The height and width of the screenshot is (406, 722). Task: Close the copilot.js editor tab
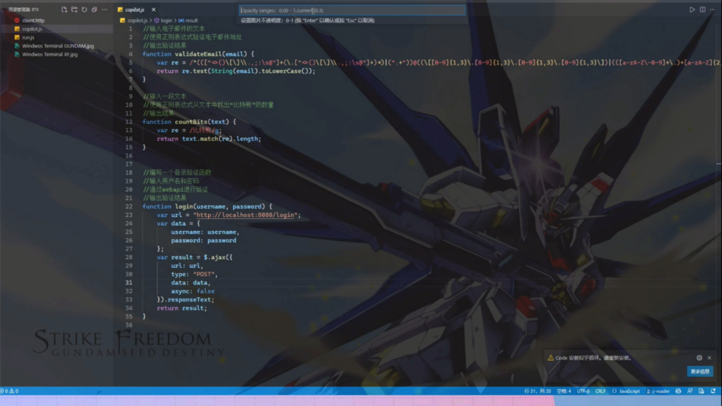[153, 9]
